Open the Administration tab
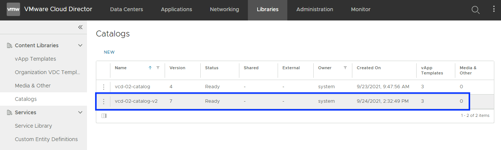 tap(314, 10)
